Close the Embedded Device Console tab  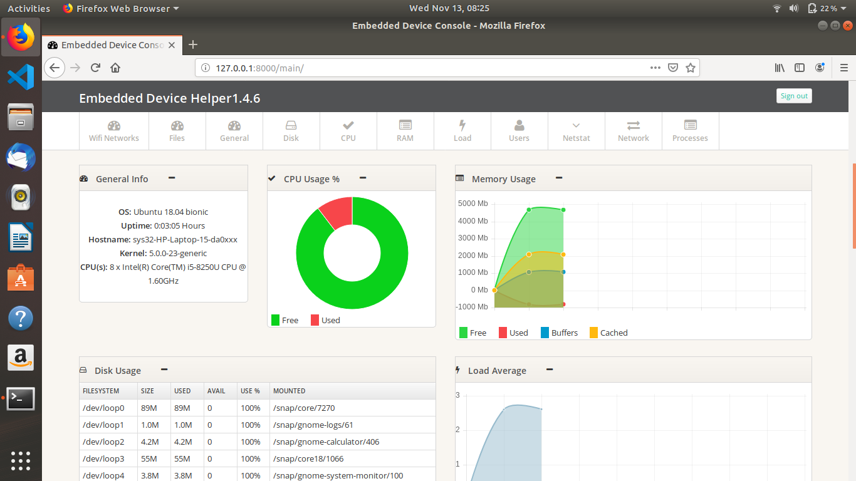pos(172,45)
